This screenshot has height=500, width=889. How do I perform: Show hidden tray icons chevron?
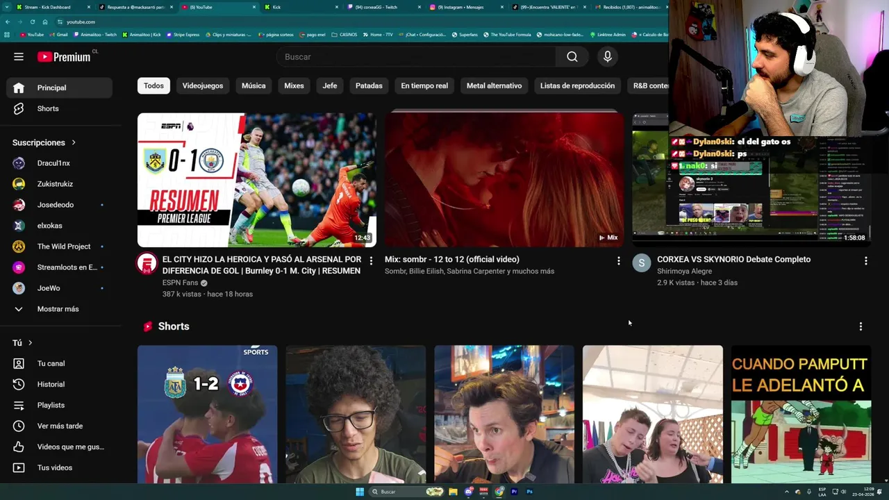788,492
